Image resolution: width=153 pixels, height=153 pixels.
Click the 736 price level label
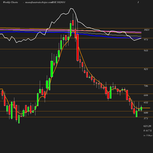146,86
